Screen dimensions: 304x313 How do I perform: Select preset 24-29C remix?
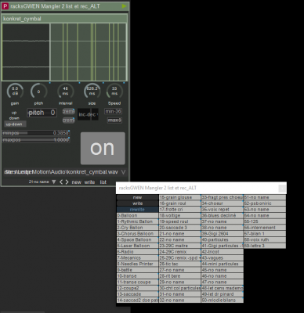click(179, 252)
